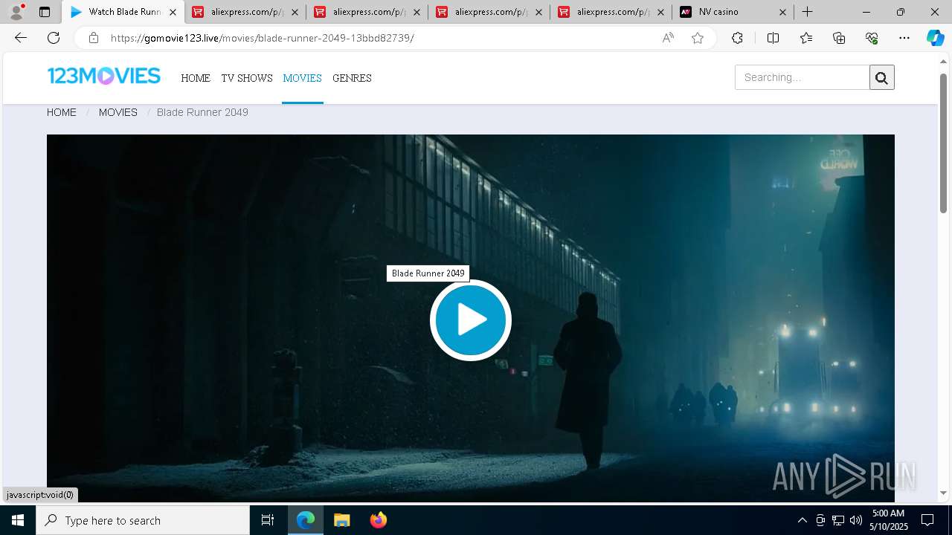Focus the Searching... input field

803,77
